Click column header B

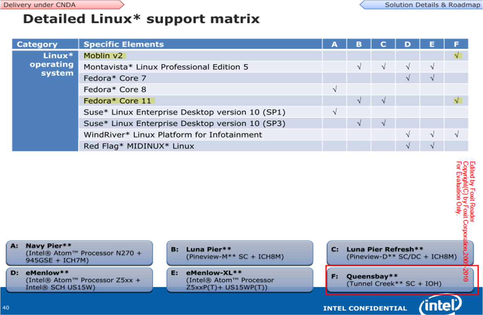click(x=359, y=44)
